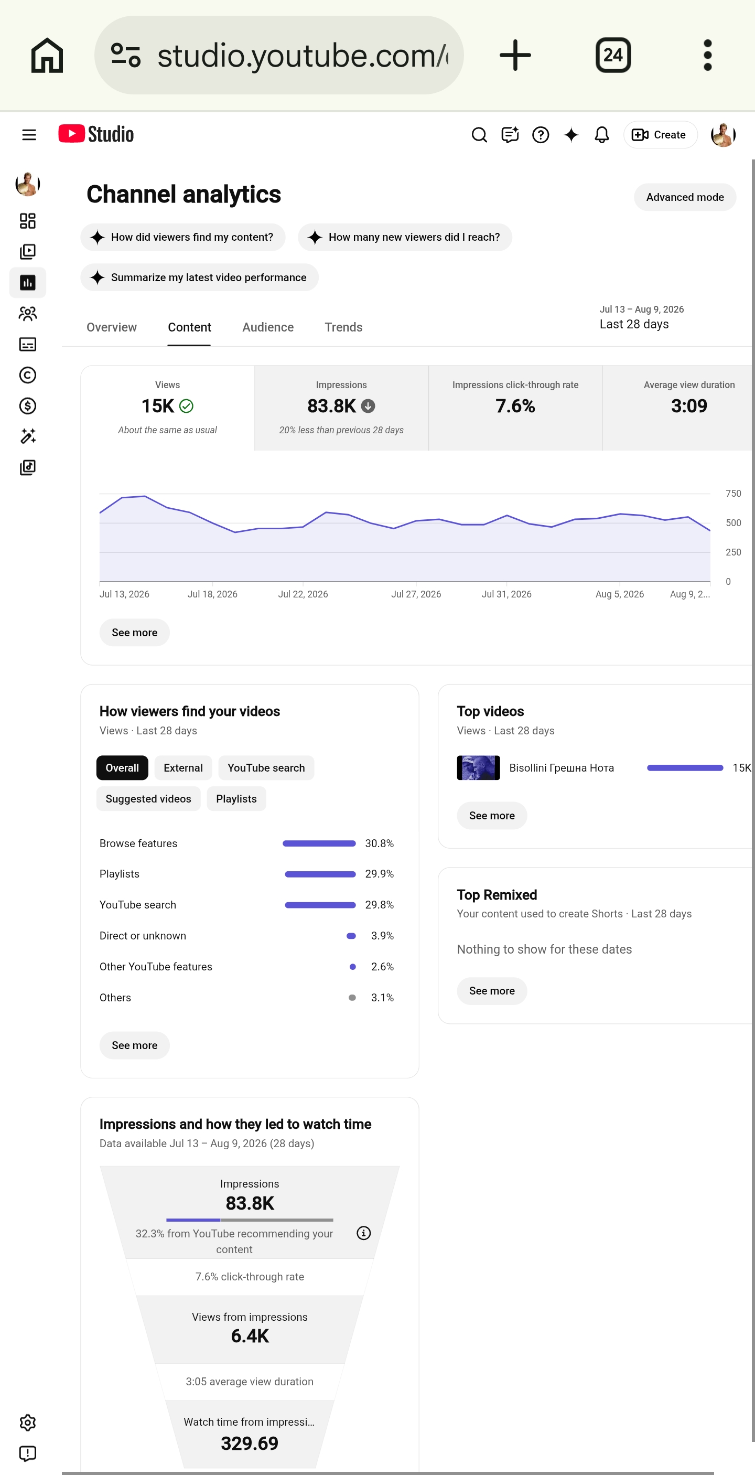
Task: Click the YouTube Studio logo
Action: point(96,134)
